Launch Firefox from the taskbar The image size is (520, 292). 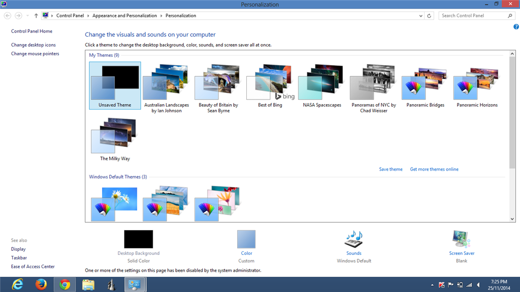pyautogui.click(x=41, y=285)
